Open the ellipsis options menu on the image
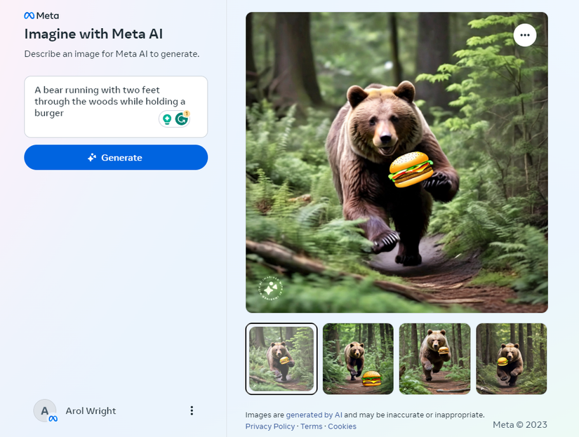Image resolution: width=579 pixels, height=437 pixels. [x=524, y=34]
